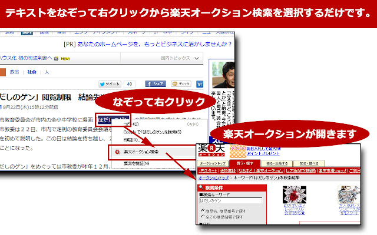Click the 初の司法判断へ headline link
The width and height of the screenshot is (377, 235).
point(35,58)
